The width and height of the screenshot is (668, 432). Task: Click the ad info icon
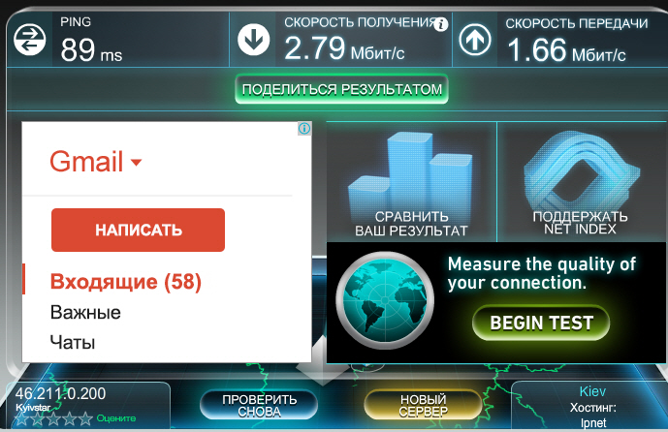pos(304,129)
